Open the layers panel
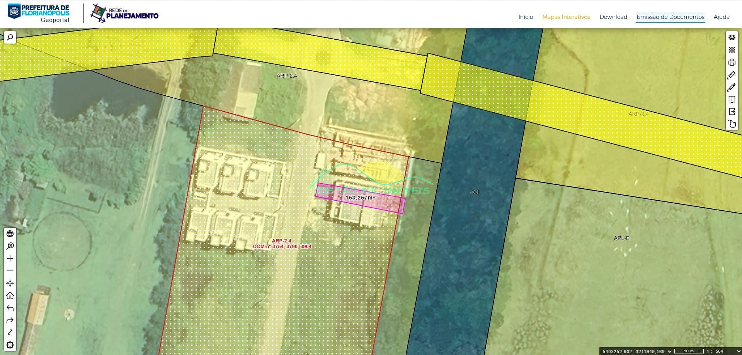This screenshot has width=742, height=355. pos(732,37)
